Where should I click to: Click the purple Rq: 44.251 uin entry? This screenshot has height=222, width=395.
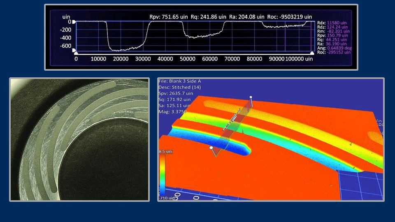pos(332,39)
